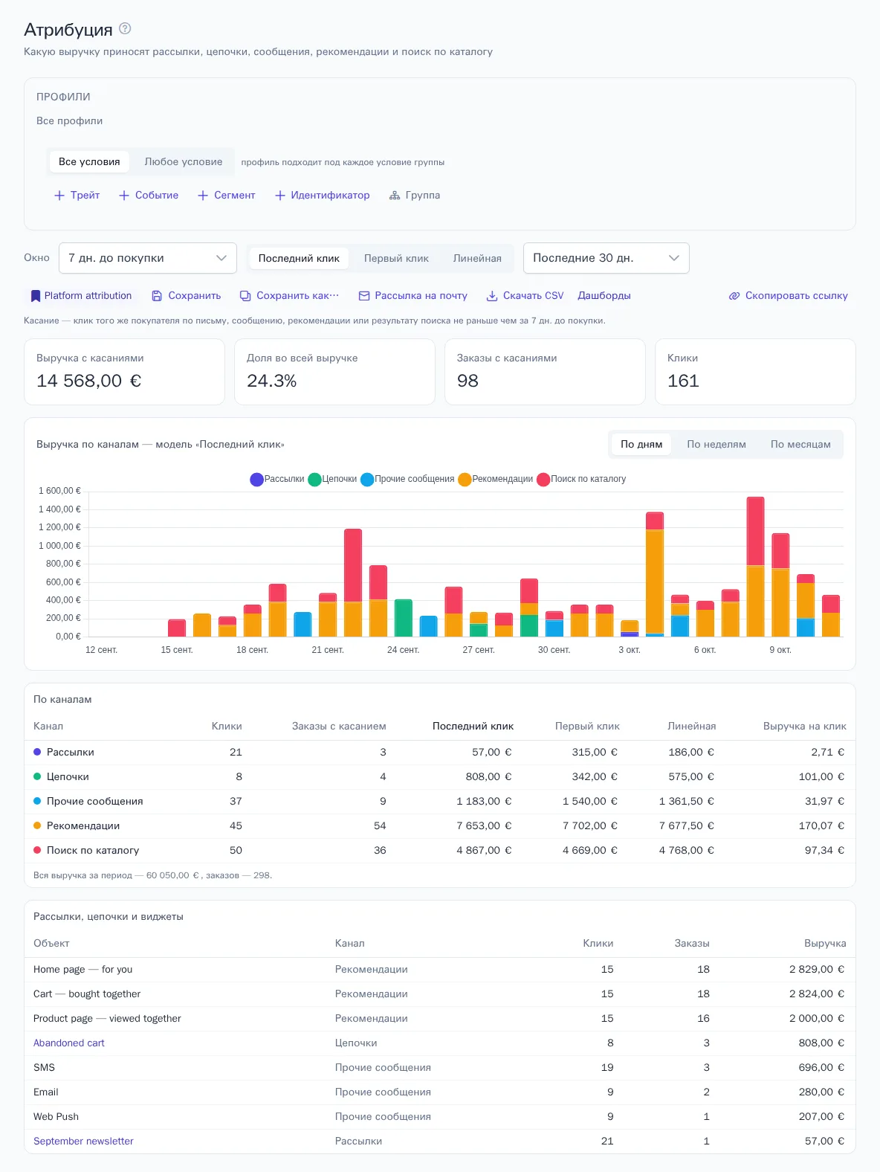Image resolution: width=880 pixels, height=1172 pixels.
Task: Click the save disk icon
Action: tap(157, 296)
